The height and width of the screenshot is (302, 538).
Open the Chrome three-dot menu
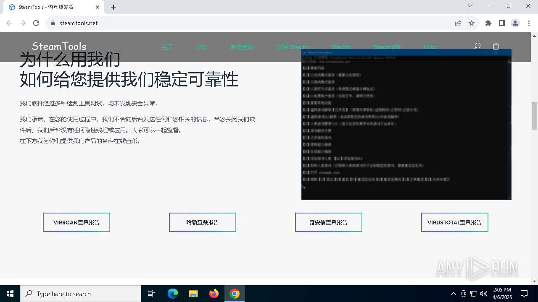(529, 23)
